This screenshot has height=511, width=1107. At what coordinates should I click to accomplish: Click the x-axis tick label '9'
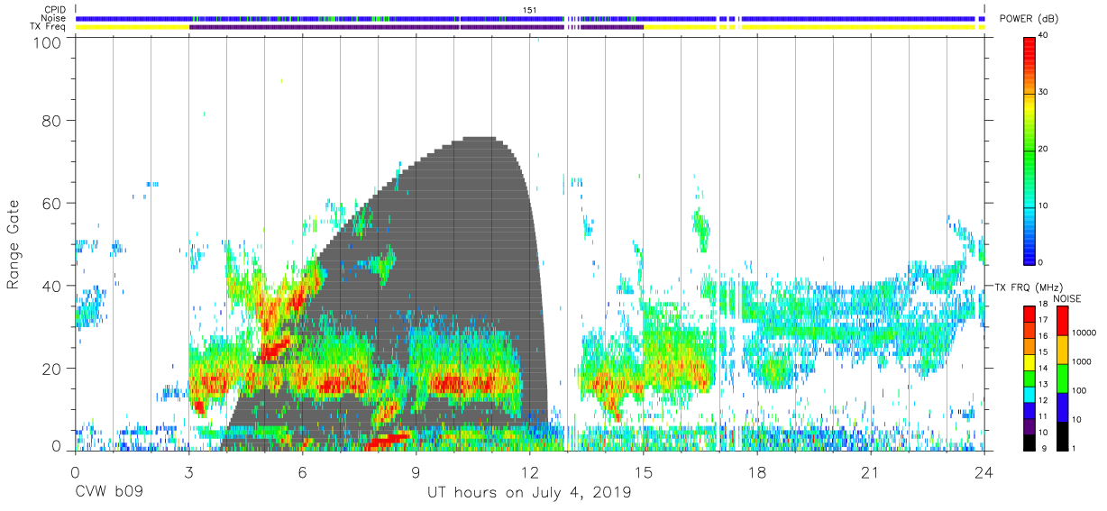coord(416,472)
